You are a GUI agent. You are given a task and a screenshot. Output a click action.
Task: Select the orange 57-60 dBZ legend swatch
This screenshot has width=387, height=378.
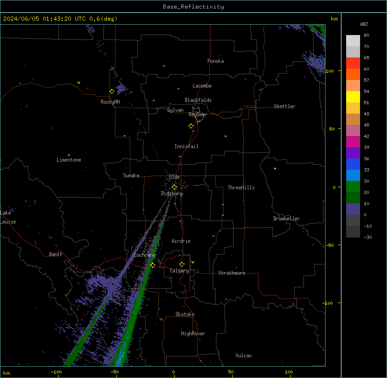pyautogui.click(x=353, y=74)
